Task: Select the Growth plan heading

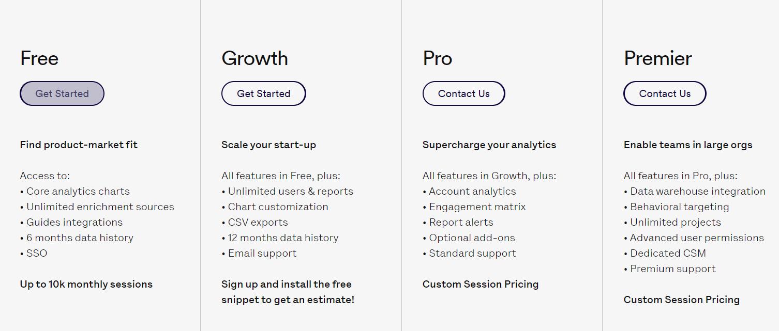Action: coord(254,58)
